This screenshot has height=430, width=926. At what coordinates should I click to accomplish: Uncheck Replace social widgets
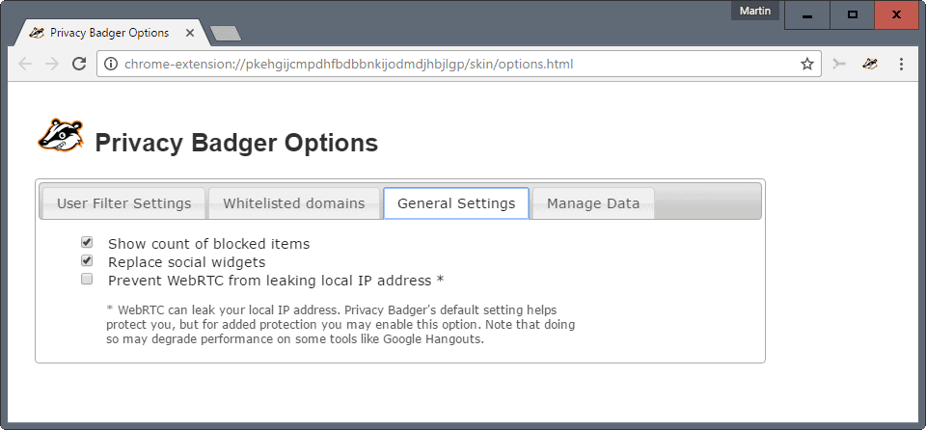coord(87,261)
